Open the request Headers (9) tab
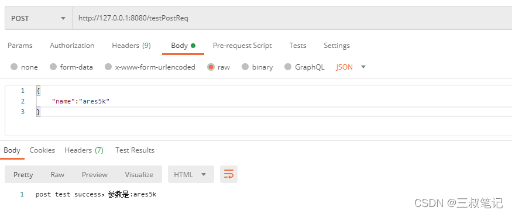 coord(131,46)
